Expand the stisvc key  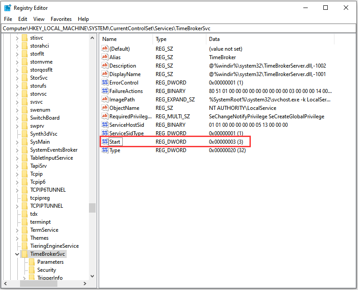tap(17, 38)
